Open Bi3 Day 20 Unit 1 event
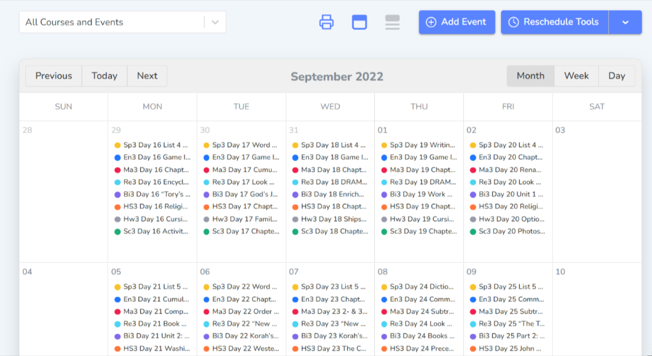The width and height of the screenshot is (652, 356). pos(508,194)
